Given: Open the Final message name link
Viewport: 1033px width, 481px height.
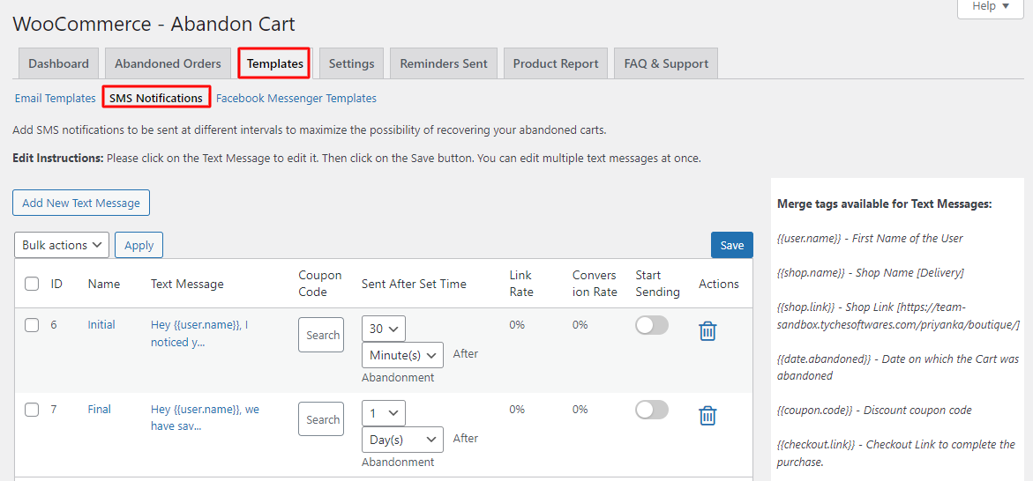Looking at the screenshot, I should tap(100, 409).
